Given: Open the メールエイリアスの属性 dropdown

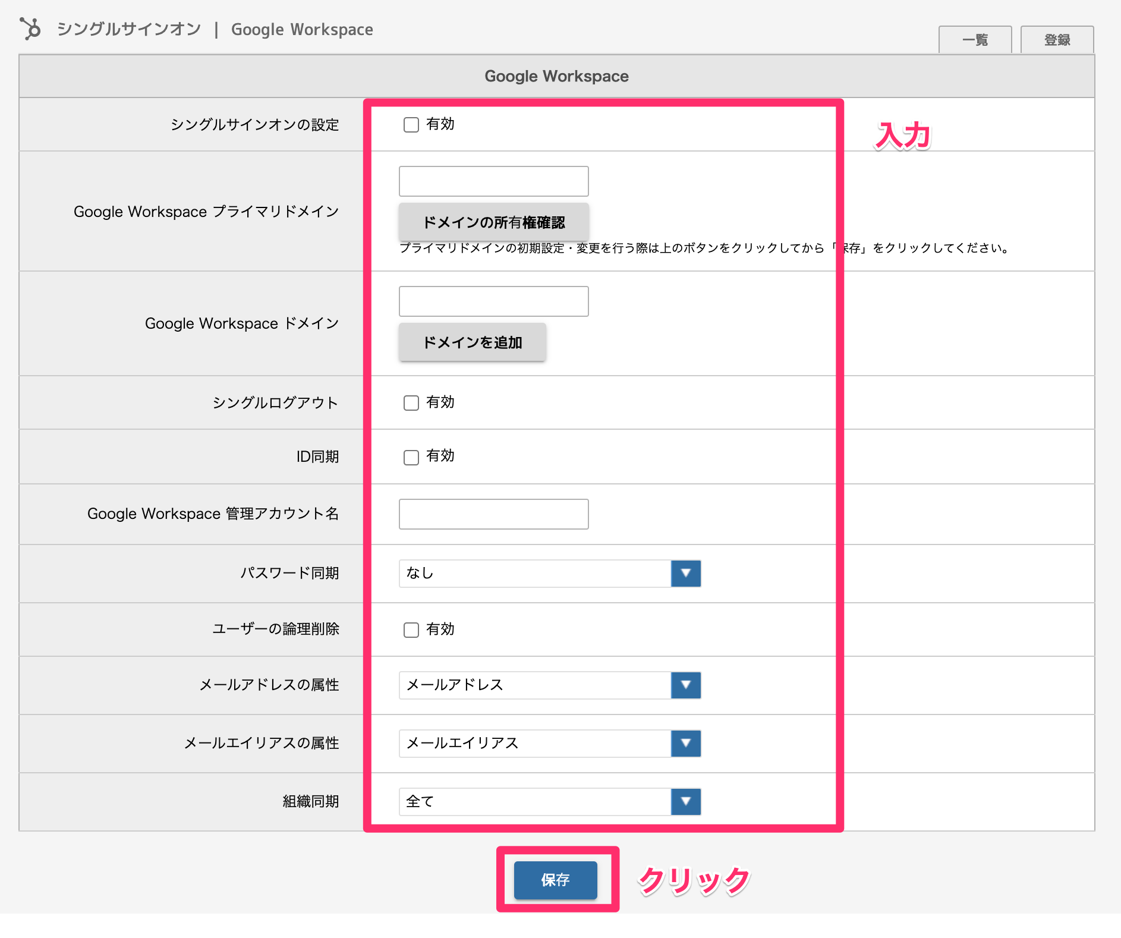Looking at the screenshot, I should coord(550,744).
